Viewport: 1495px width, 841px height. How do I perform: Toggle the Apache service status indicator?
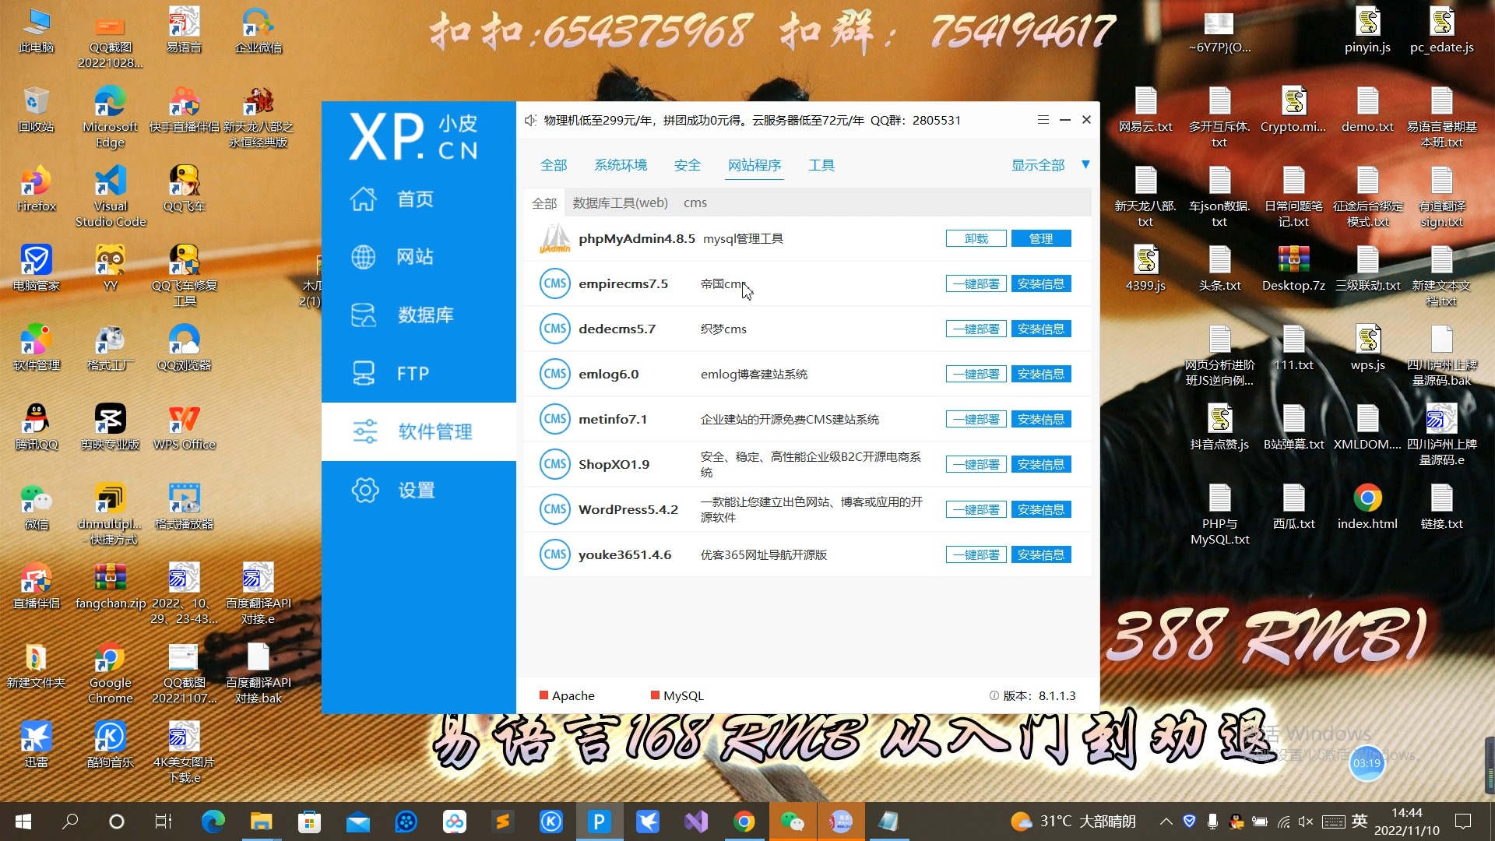[544, 695]
